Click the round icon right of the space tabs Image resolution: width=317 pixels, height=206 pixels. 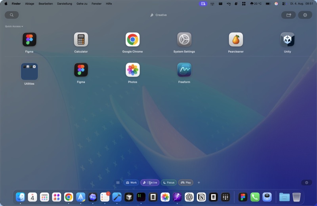[x=306, y=183]
